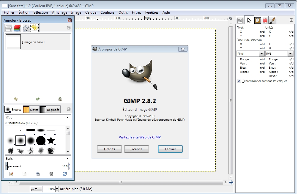Click the delete brush trash icon

coord(51,174)
